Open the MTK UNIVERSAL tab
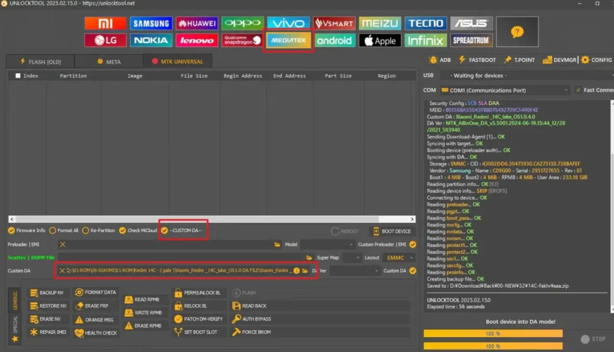Screen dimensions: 614x352 177,62
